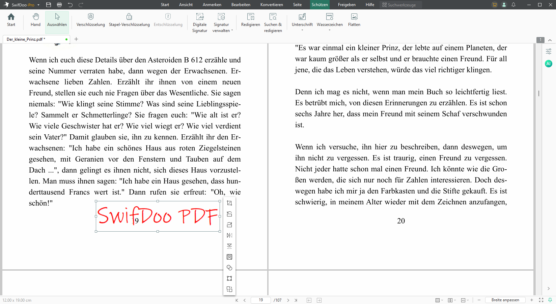556x304 pixels.
Task: Open the Breite anpassen zoom combo box
Action: [x=505, y=300]
